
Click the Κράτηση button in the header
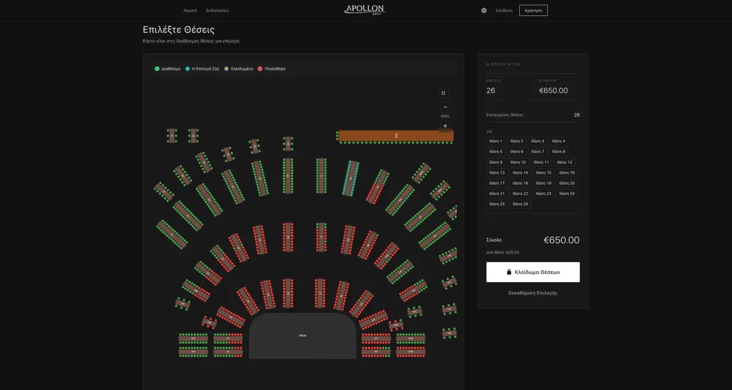(x=534, y=10)
